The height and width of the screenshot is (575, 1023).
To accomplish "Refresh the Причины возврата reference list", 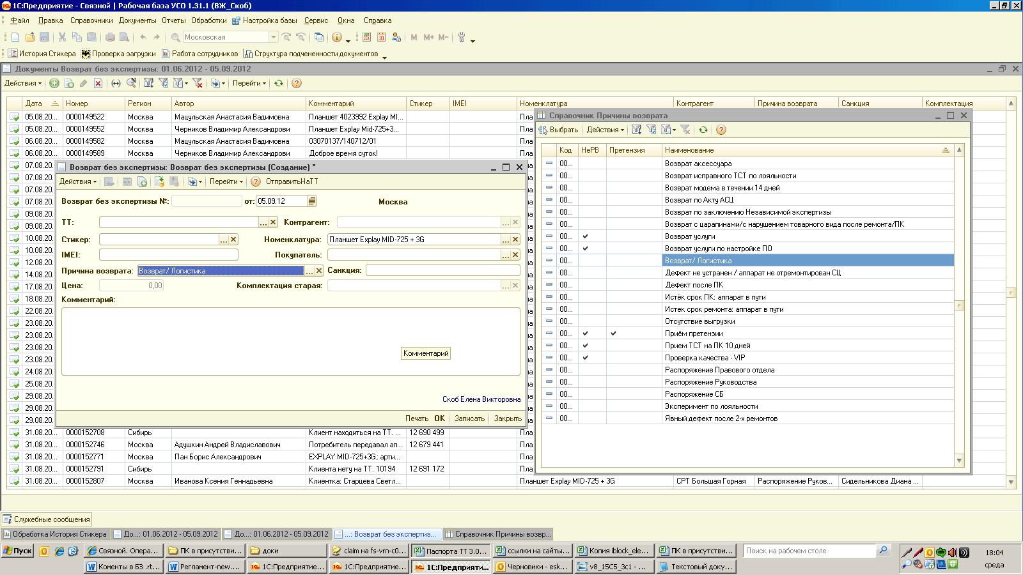I will pyautogui.click(x=703, y=130).
